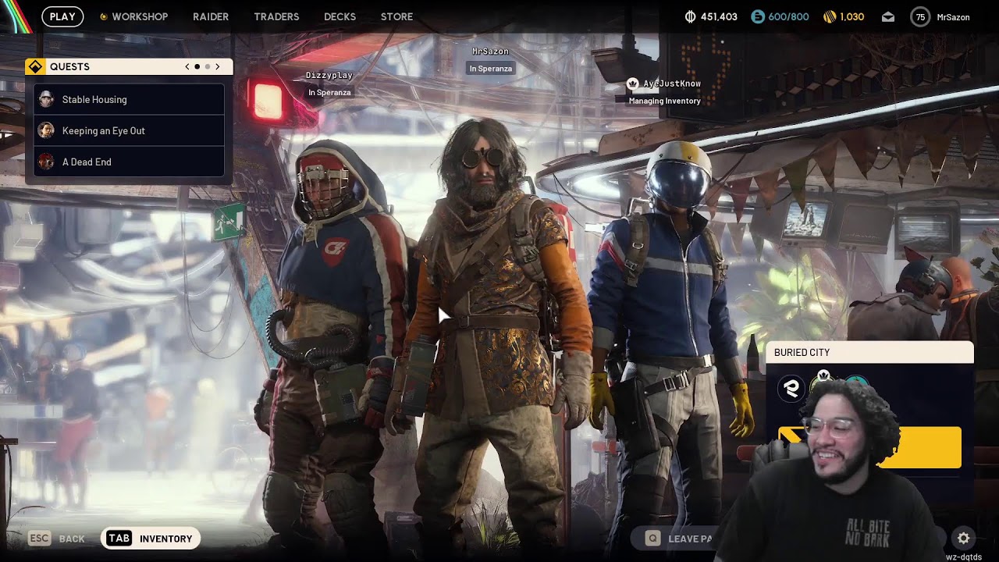Click the level 75 badge
The width and height of the screenshot is (999, 562).
(920, 16)
